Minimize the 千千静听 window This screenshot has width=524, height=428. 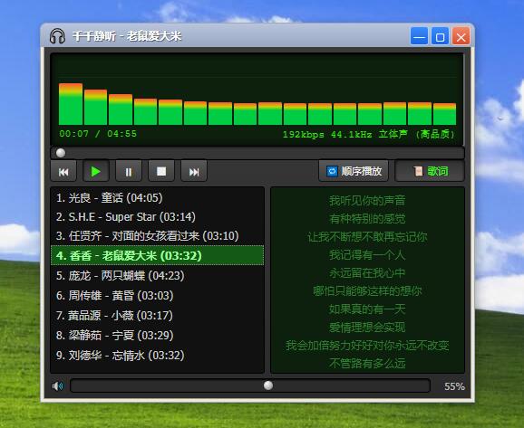[419, 36]
